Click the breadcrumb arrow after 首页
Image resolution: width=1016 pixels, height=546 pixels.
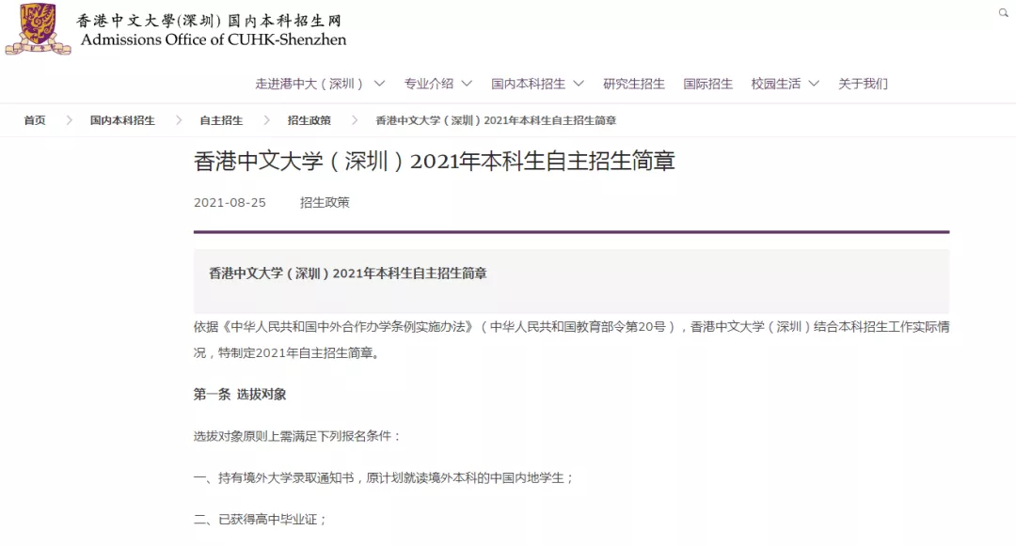point(68,120)
